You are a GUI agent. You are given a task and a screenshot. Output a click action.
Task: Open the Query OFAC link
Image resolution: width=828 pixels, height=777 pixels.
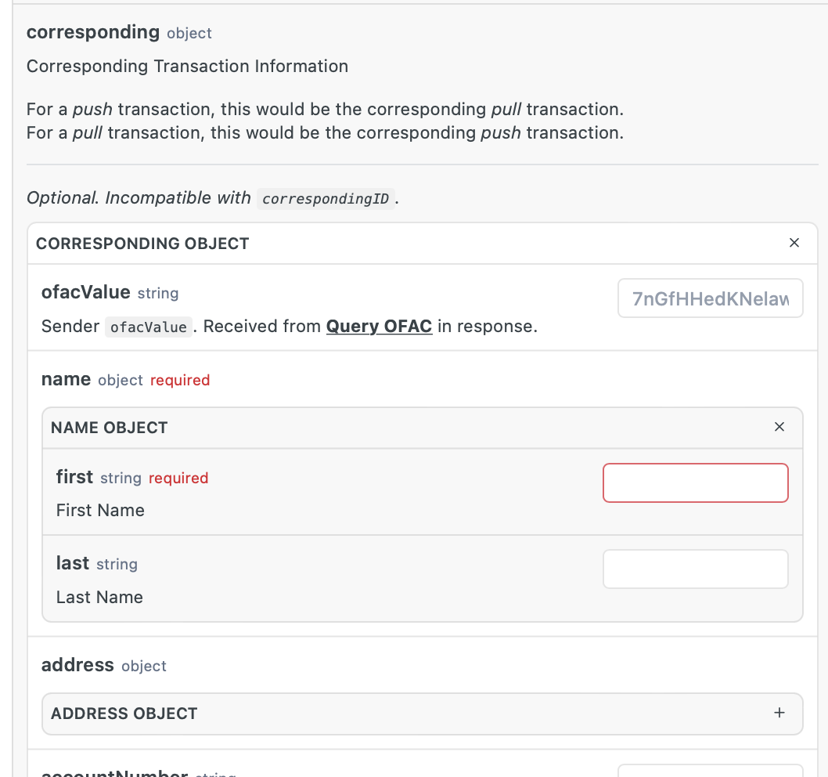(379, 326)
